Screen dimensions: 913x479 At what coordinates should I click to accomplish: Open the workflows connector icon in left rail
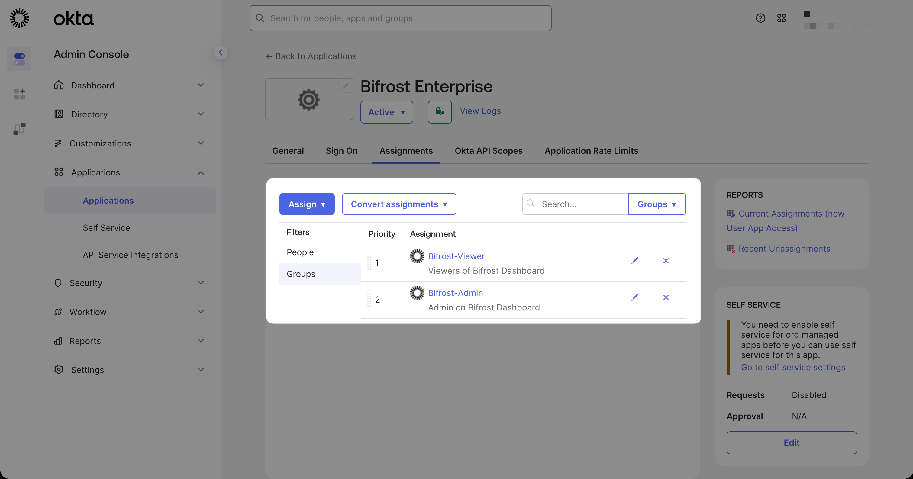19,129
